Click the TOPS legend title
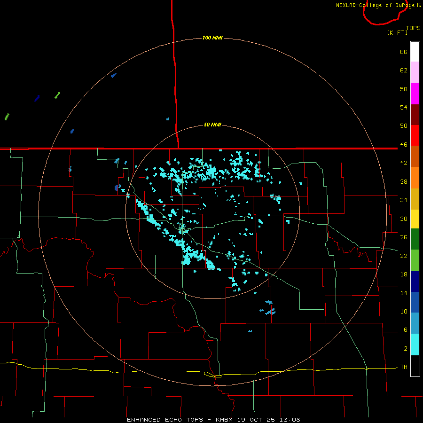Screen dimensions: 423x423 tap(413, 28)
